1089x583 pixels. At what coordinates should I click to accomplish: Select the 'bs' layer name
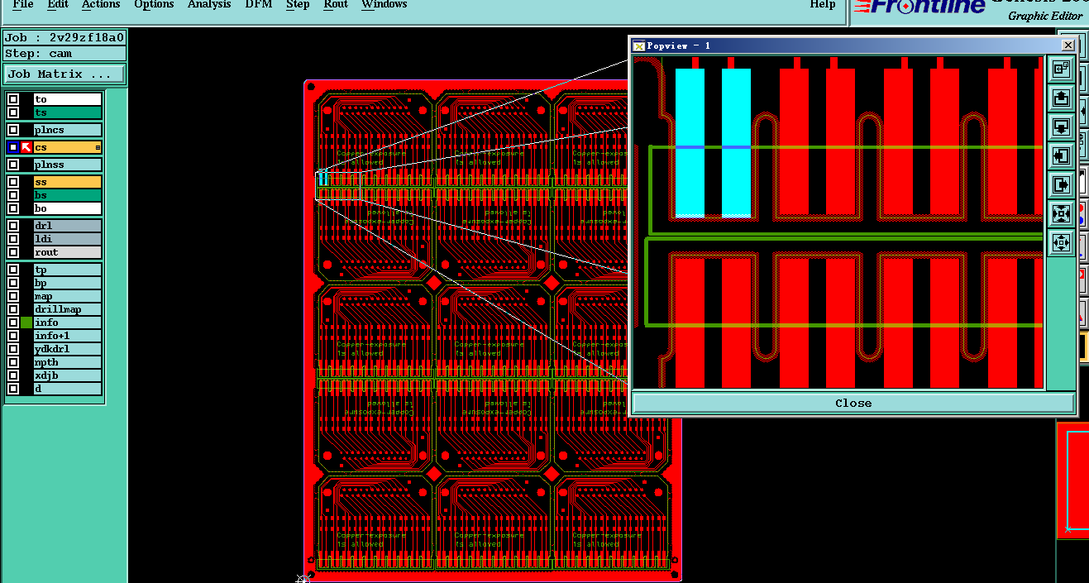pos(67,195)
